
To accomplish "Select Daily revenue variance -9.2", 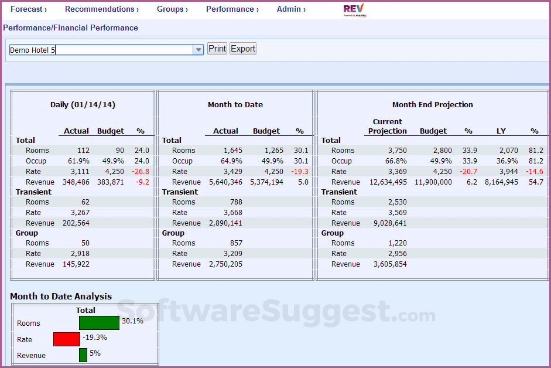I will [142, 182].
